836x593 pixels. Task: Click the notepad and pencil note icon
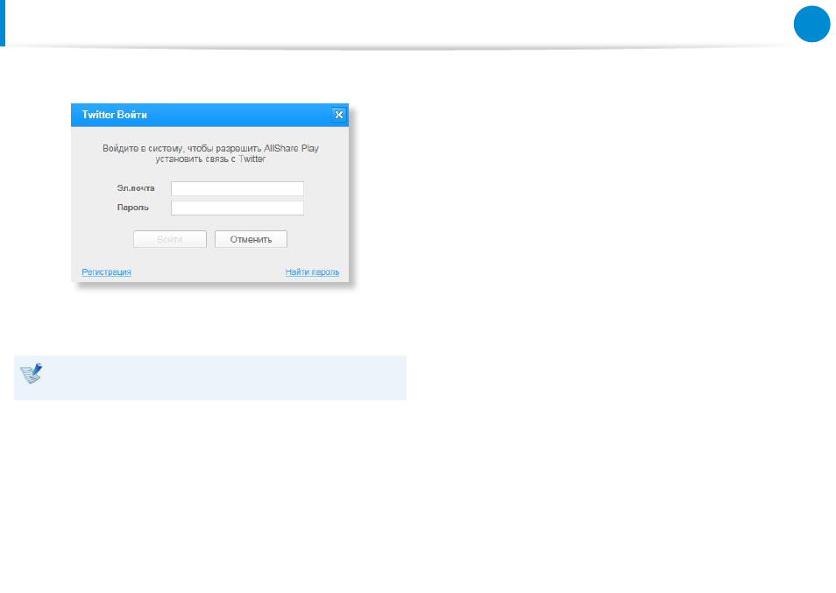(31, 373)
